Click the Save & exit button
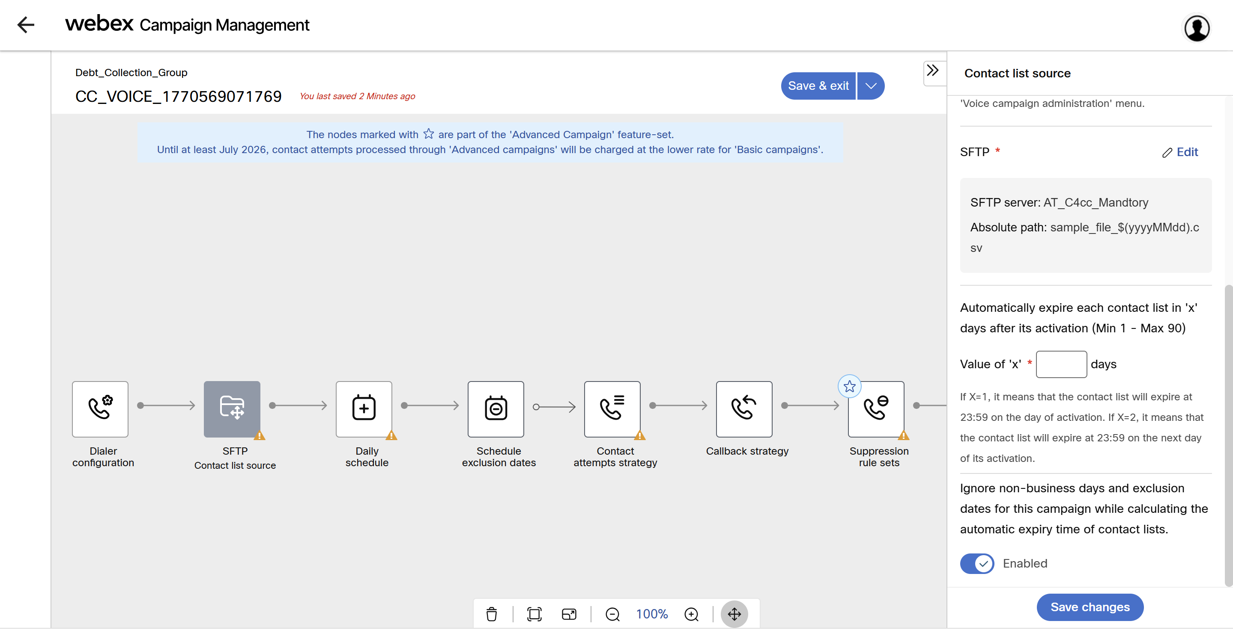 pos(818,86)
